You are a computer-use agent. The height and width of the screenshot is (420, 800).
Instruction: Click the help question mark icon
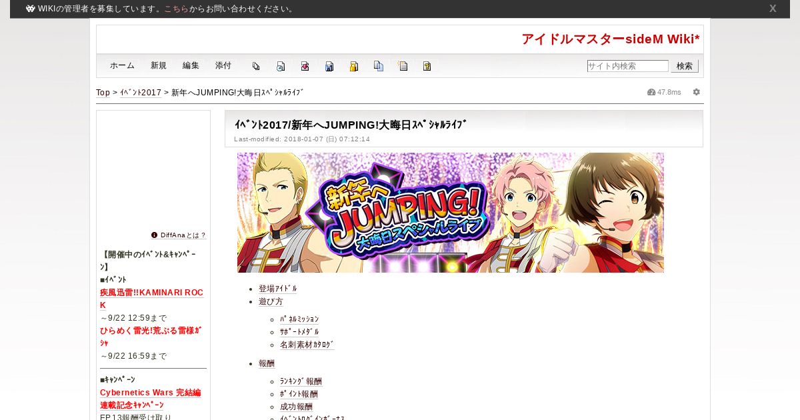click(427, 66)
